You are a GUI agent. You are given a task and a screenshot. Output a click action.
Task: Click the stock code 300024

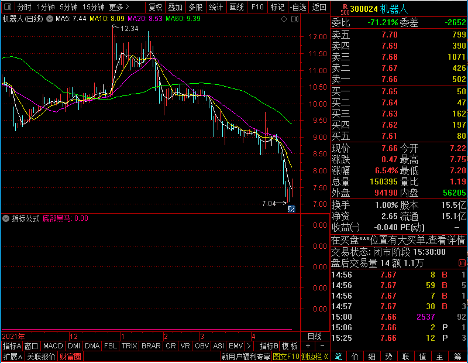(x=364, y=9)
